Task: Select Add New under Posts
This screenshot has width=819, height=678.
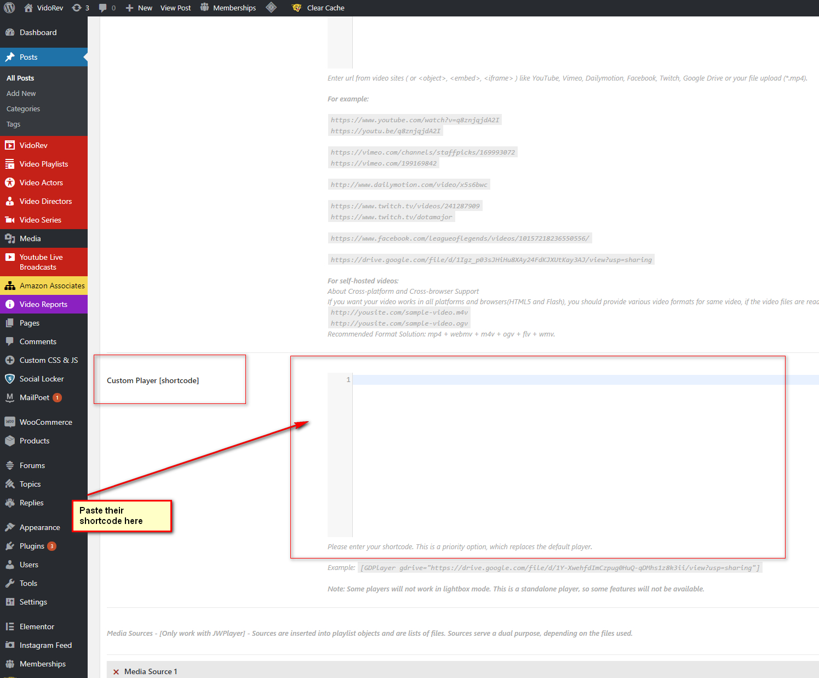Action: [x=21, y=93]
